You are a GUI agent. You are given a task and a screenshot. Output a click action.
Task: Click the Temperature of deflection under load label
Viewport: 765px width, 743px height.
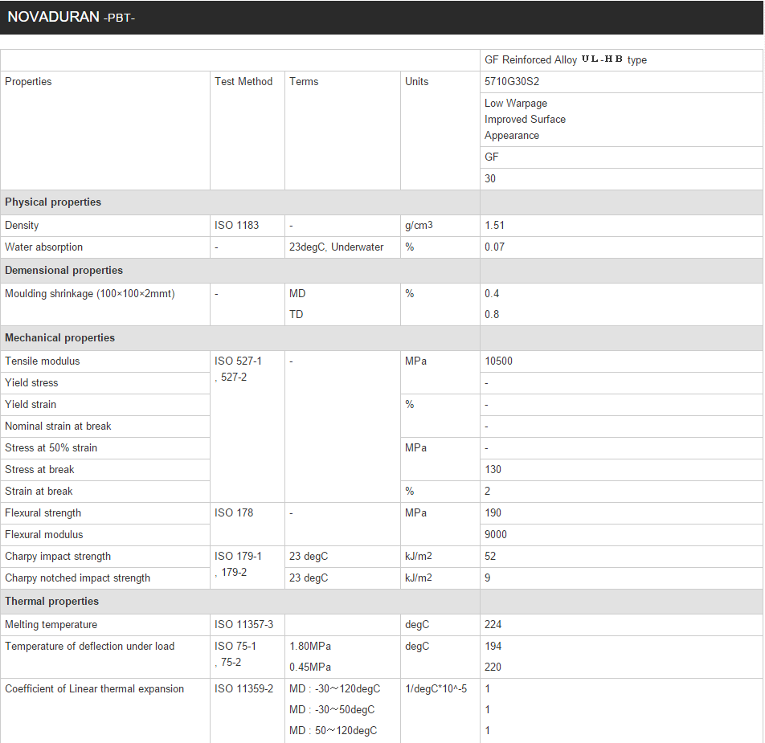[90, 647]
